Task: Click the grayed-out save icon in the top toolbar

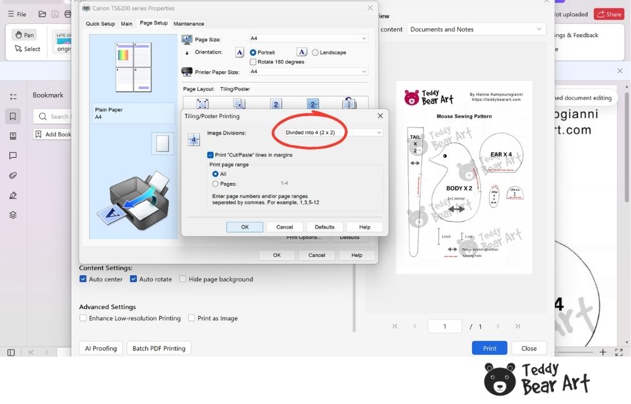Action: [x=55, y=14]
